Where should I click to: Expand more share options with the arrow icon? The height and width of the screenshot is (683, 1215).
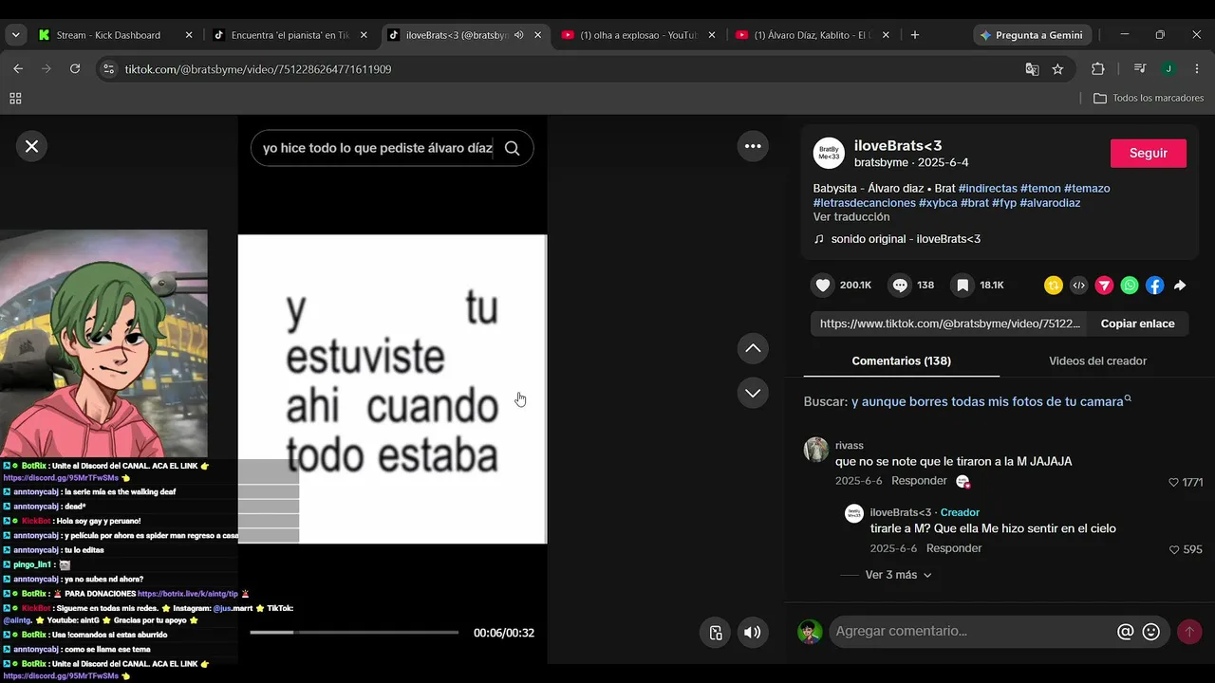point(1180,286)
